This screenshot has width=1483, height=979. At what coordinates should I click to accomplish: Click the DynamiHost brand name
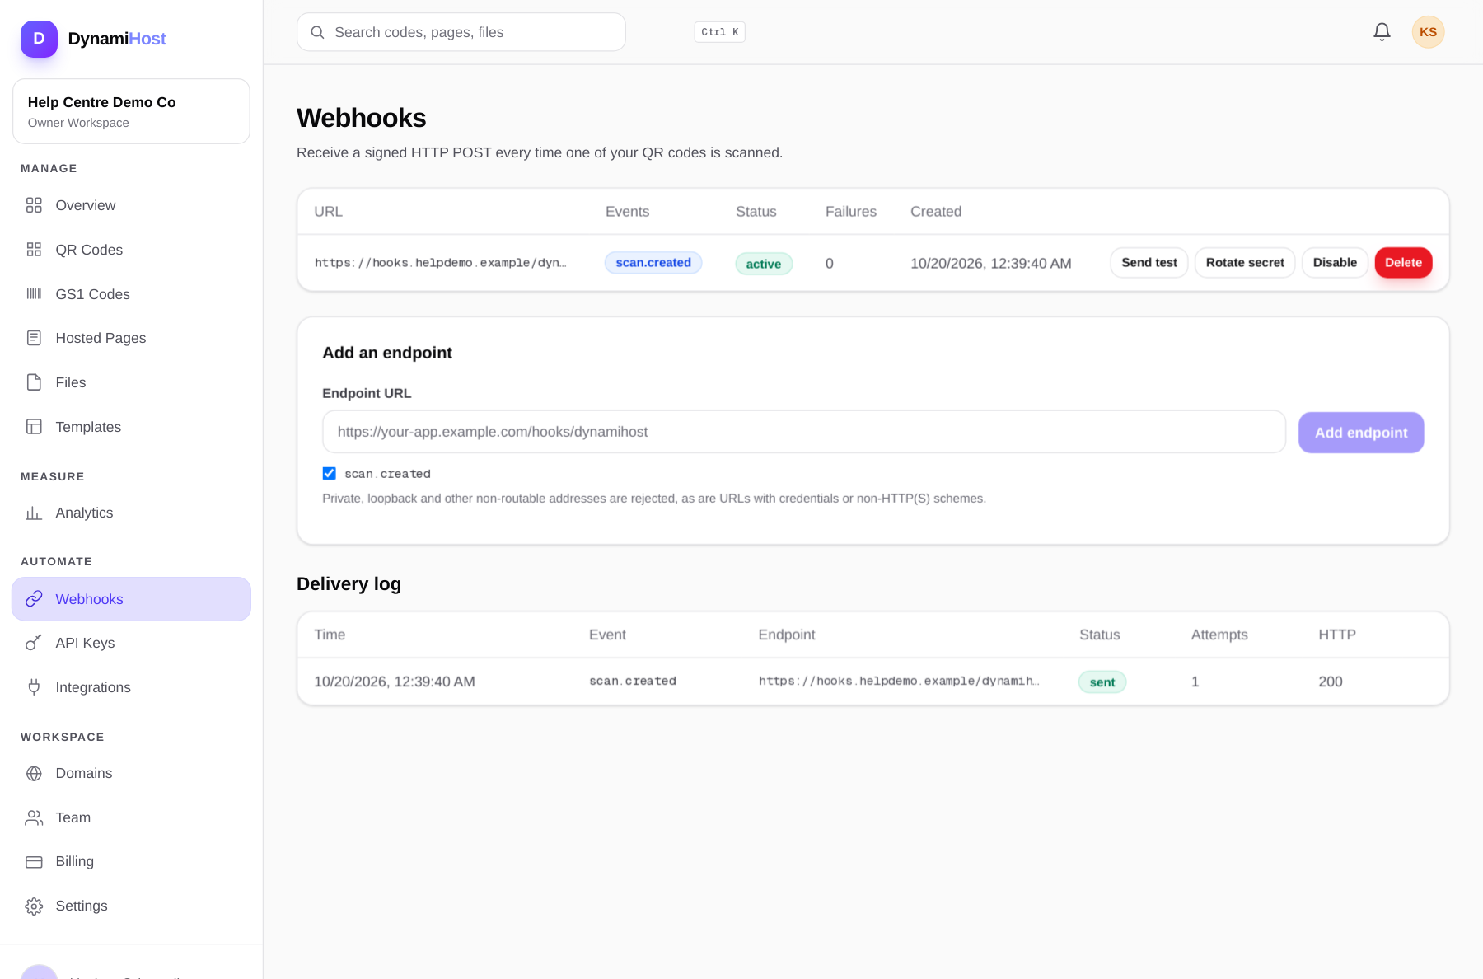tap(117, 39)
